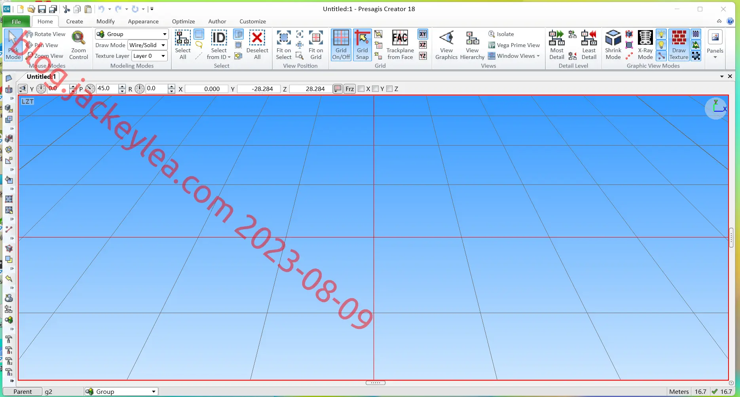Toggle Grid On/Off
Viewport: 740px width, 397px height.
(x=341, y=45)
